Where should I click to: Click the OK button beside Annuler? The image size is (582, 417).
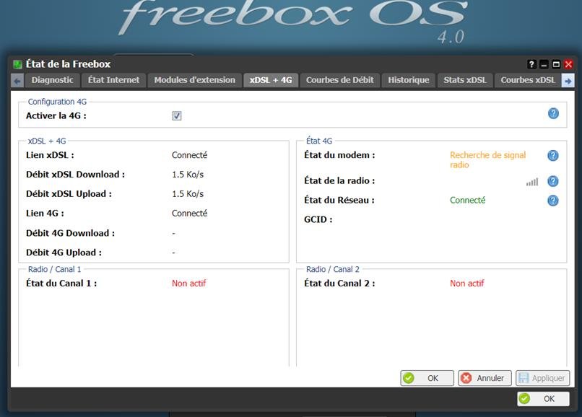[427, 378]
